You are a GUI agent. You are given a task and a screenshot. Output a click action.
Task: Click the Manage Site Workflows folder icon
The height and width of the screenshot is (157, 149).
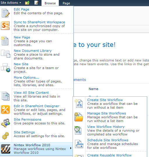click(79, 117)
